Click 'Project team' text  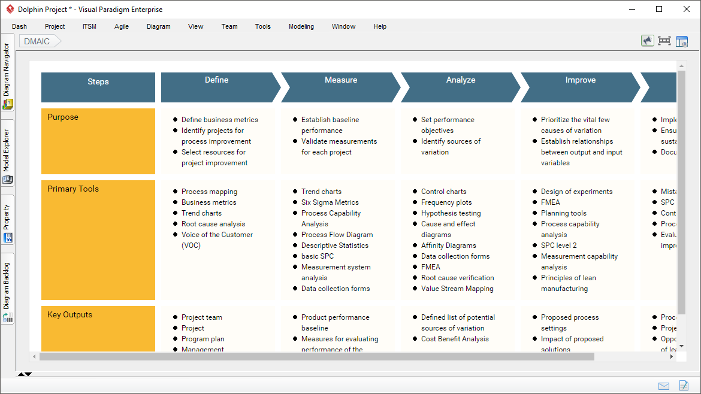click(x=202, y=317)
